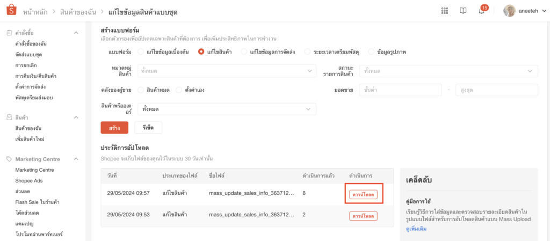Click the สินค้า bag icon in sidebar

9,118
